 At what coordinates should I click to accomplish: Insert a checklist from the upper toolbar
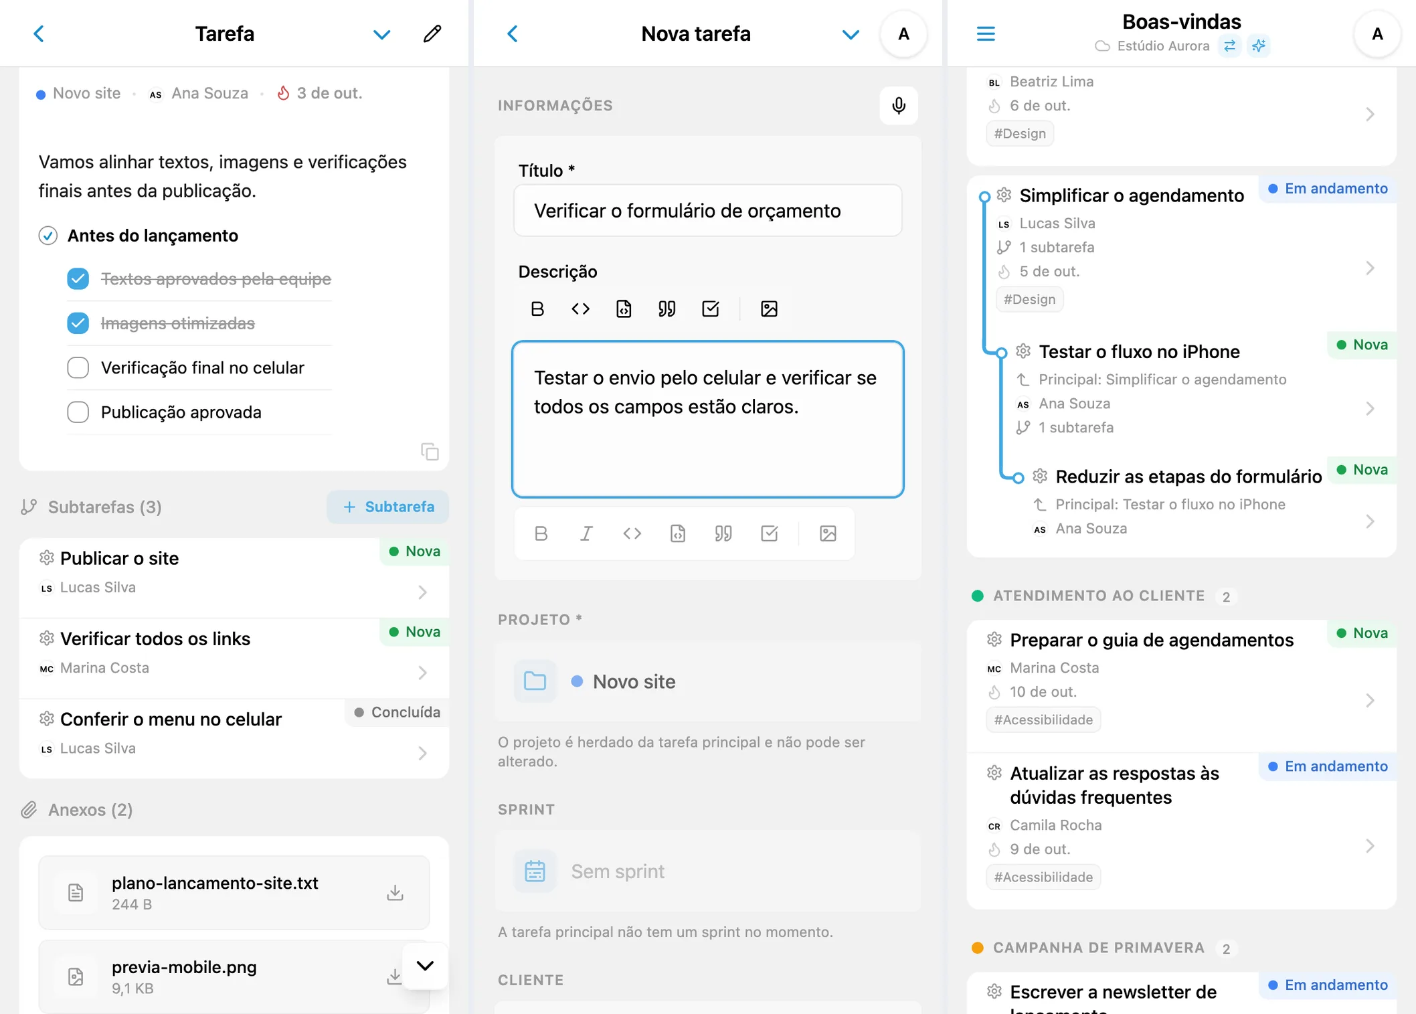pyautogui.click(x=711, y=309)
